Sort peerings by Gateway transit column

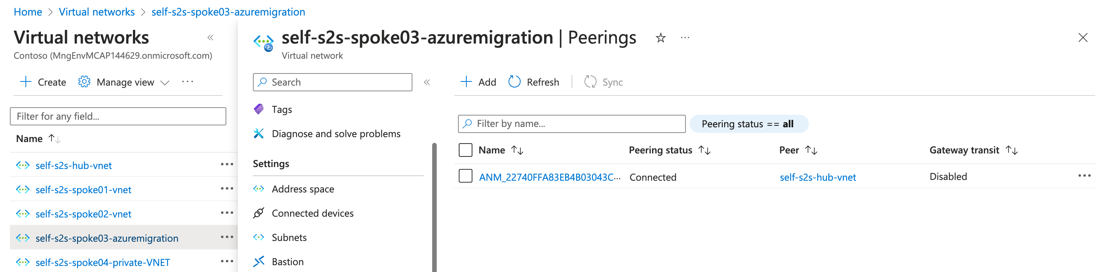pos(1012,150)
